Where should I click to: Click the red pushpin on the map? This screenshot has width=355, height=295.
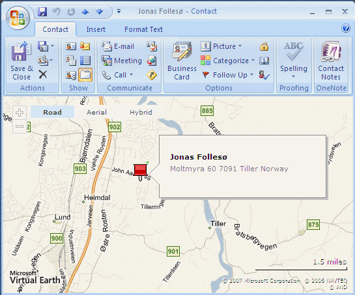140,172
